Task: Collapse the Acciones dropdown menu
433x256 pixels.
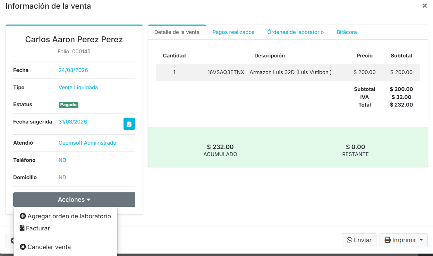Action: [x=74, y=200]
